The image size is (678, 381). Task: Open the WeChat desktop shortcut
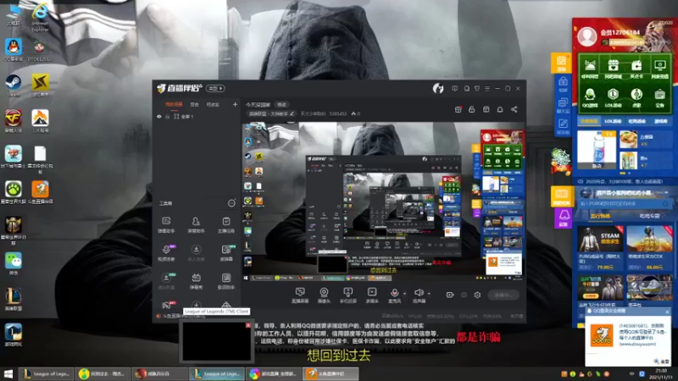[14, 261]
